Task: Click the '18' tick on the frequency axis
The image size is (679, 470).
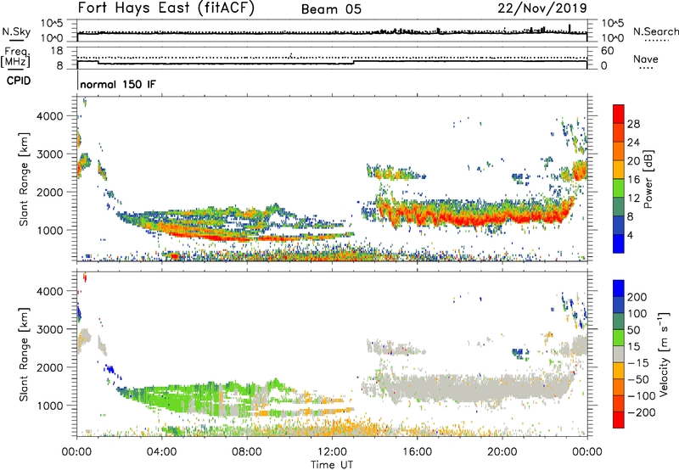Action: coord(57,51)
